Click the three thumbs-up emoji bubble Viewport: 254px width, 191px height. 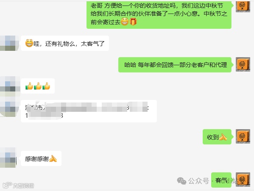click(38, 86)
